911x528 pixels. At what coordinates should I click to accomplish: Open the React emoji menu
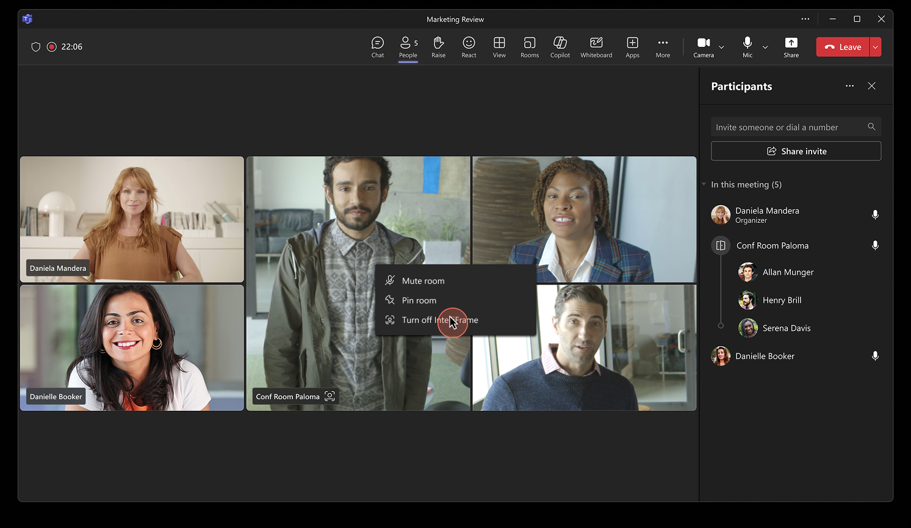469,46
